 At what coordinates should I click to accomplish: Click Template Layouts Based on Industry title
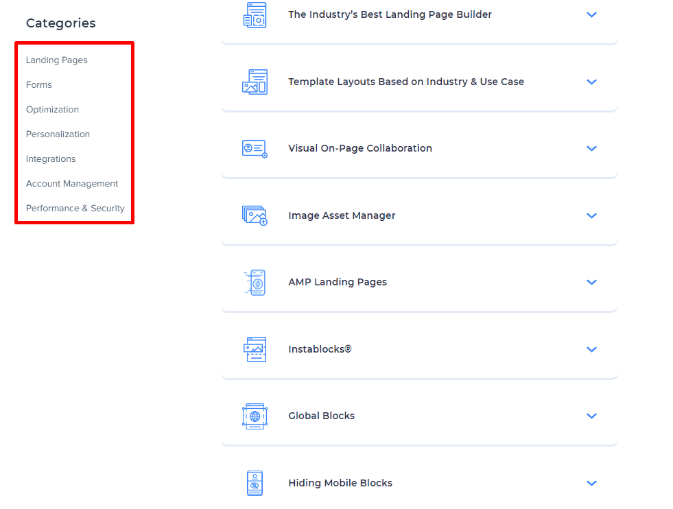[x=406, y=82]
